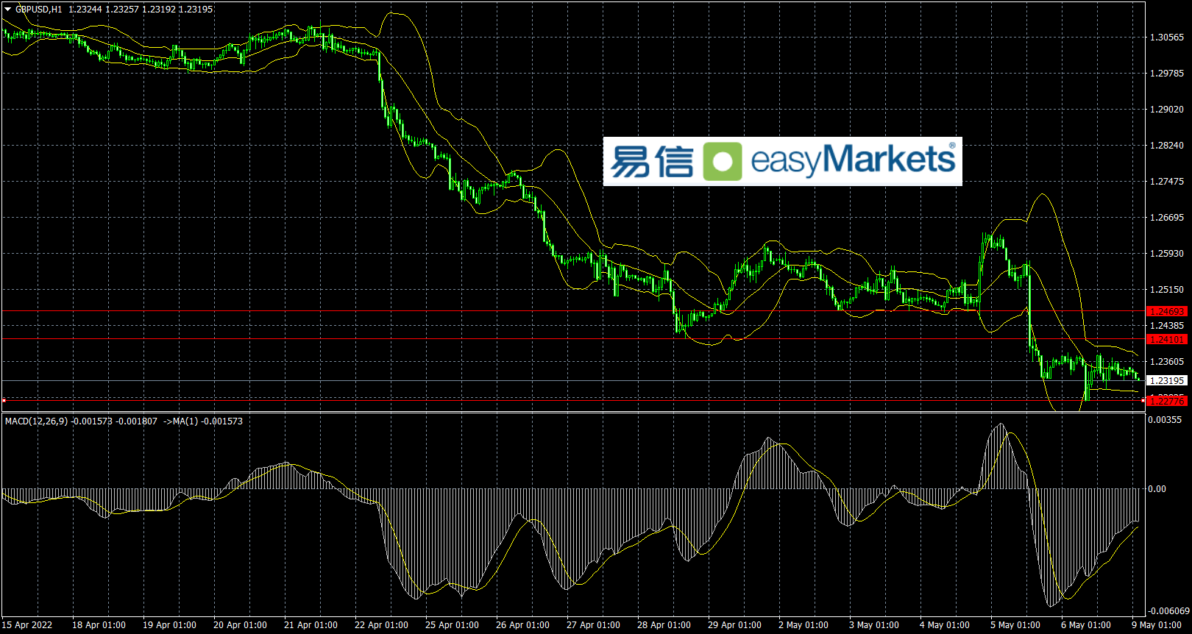Click the 27 Apr 01:00 time label
Viewport: 1192px width, 634px height.
pos(593,625)
